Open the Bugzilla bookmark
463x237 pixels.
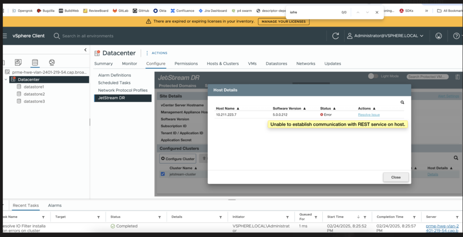tap(46, 11)
